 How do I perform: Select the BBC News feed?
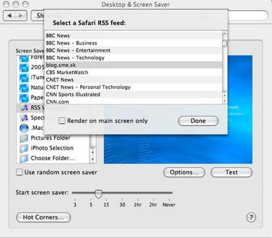(x=133, y=36)
